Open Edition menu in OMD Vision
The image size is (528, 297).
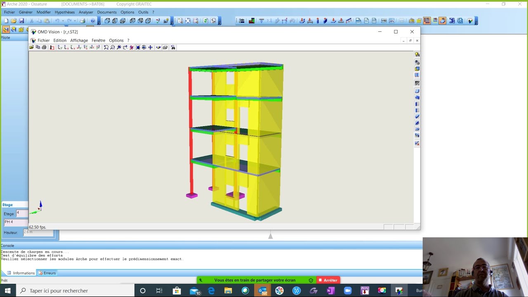point(60,40)
